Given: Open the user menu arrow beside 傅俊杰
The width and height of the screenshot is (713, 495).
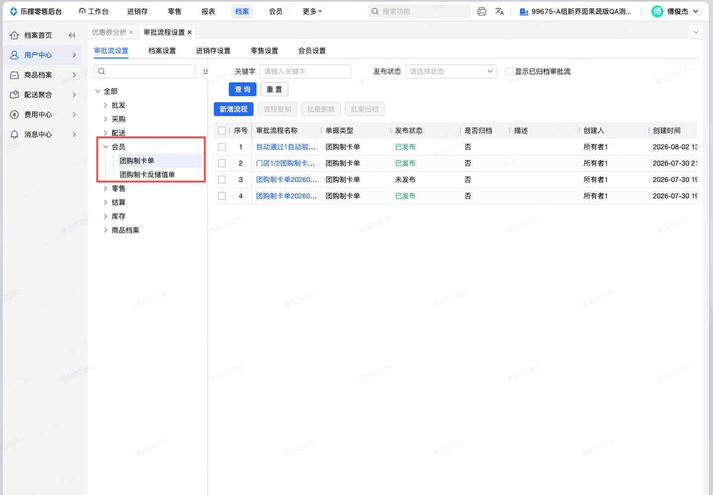Looking at the screenshot, I should pos(696,11).
